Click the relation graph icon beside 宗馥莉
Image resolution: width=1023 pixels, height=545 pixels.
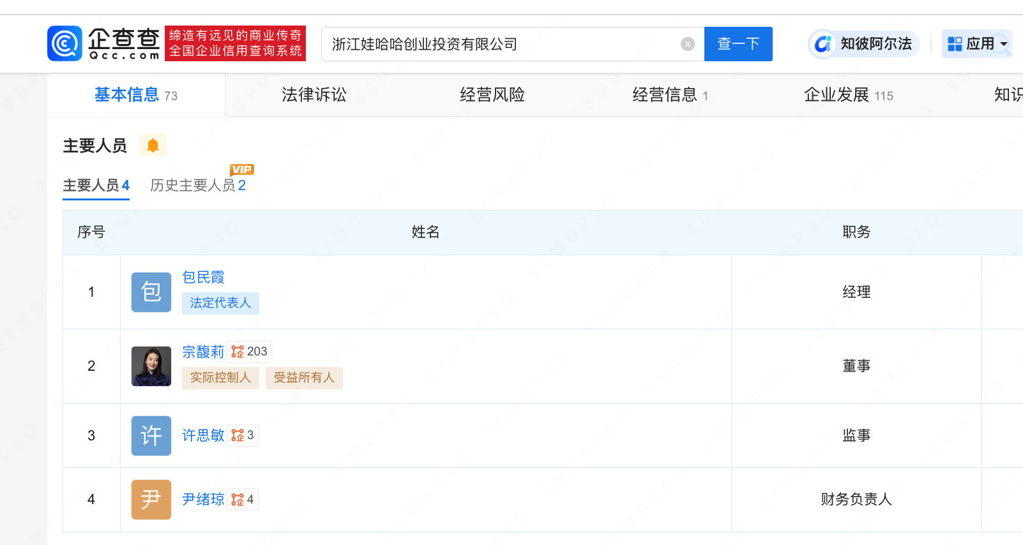click(238, 352)
